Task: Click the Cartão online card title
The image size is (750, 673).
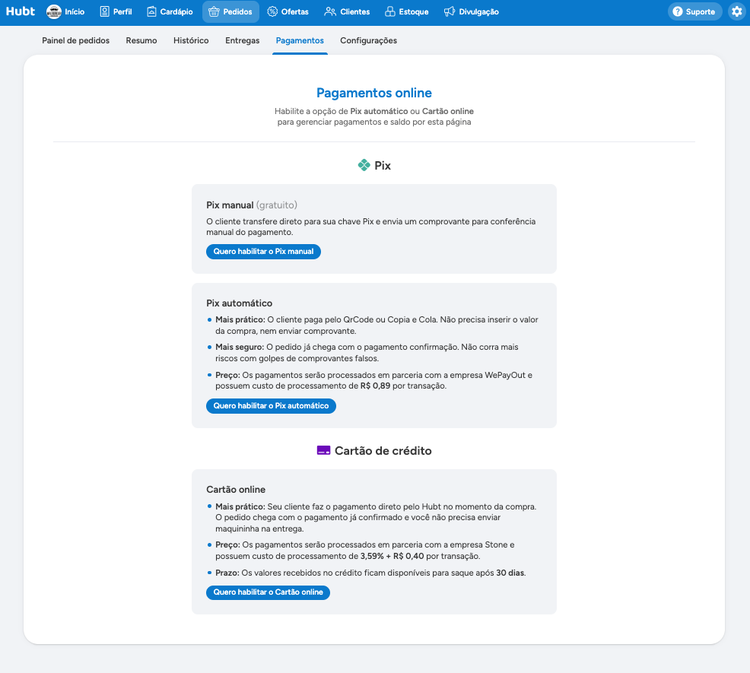Action: tap(236, 490)
